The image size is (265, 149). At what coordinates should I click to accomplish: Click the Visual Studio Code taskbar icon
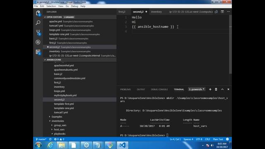coord(122,145)
